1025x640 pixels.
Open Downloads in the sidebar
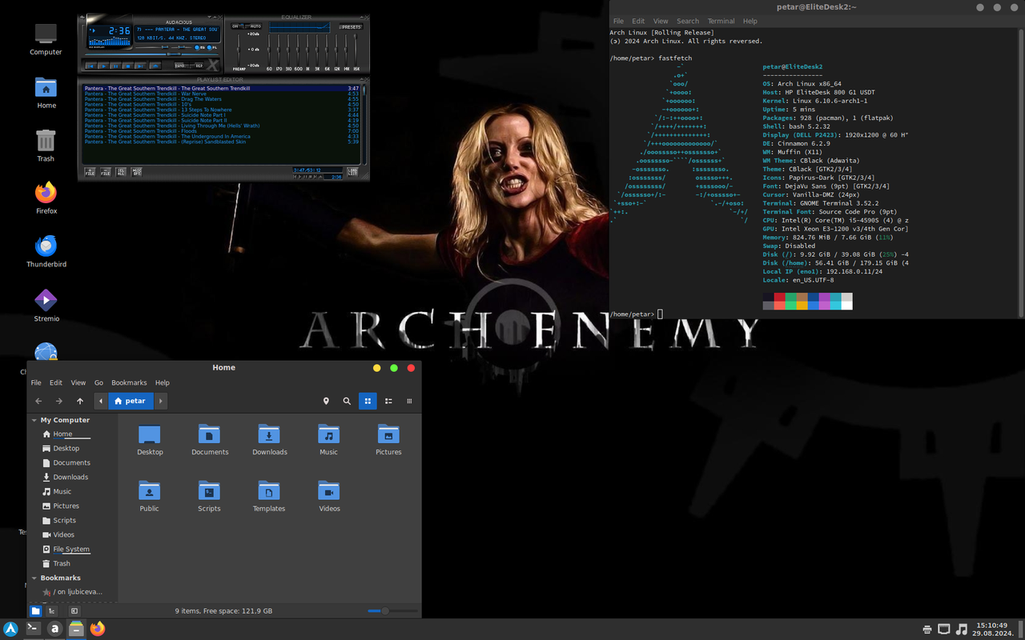pos(70,478)
